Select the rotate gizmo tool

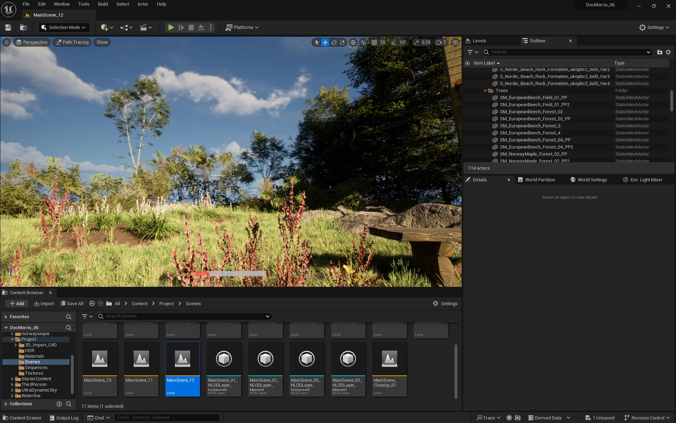coord(334,42)
